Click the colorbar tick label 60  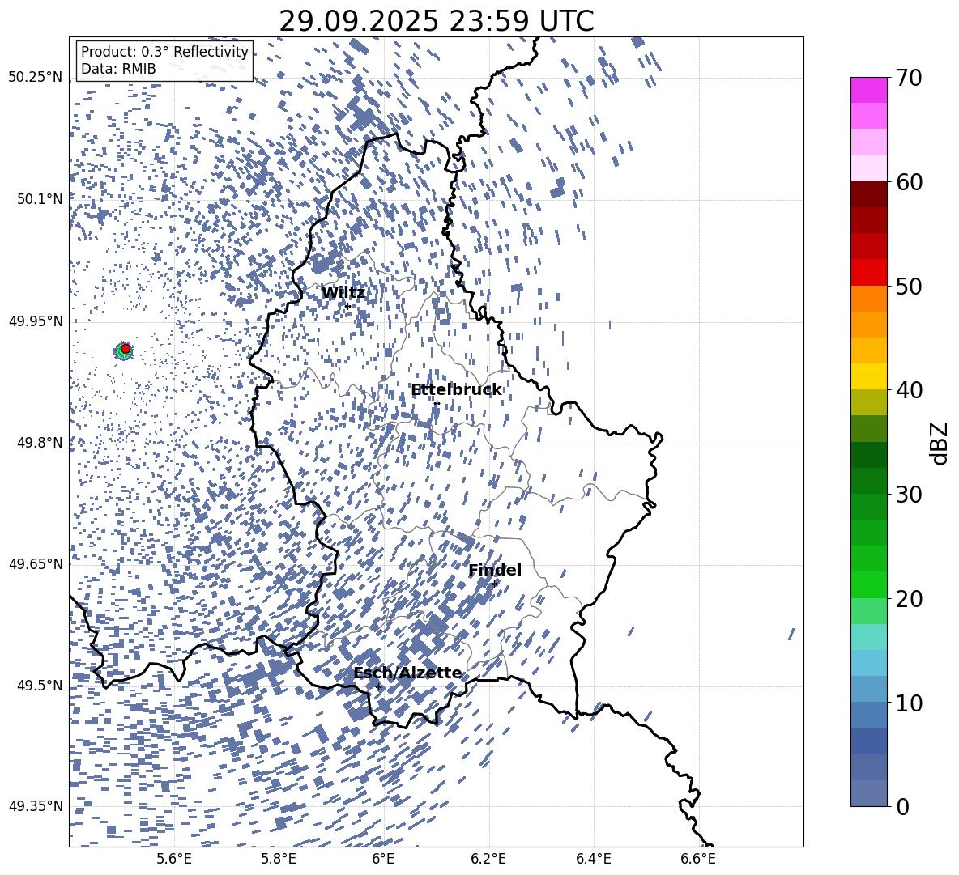(909, 182)
